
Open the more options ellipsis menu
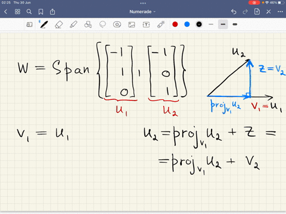point(280,12)
